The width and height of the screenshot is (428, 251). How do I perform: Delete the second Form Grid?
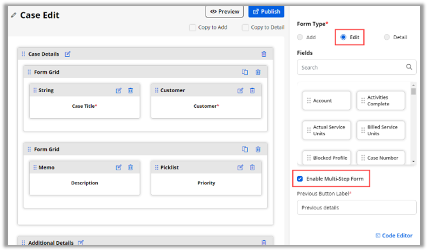click(x=258, y=149)
